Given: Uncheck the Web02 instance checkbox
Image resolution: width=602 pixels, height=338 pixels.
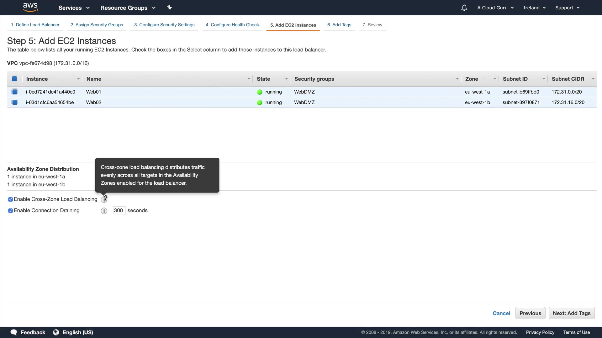Looking at the screenshot, I should (15, 102).
